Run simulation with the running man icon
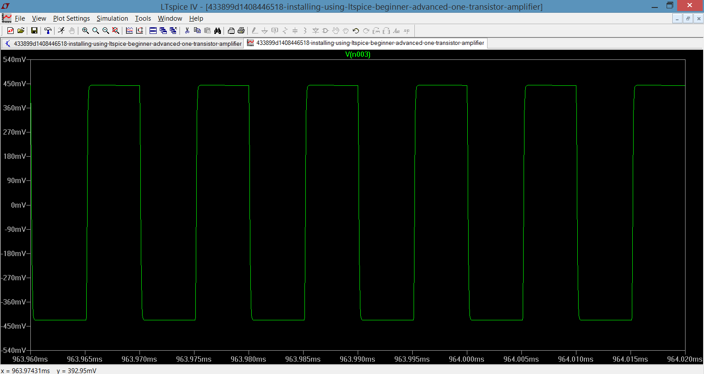The height and width of the screenshot is (374, 704). click(61, 30)
